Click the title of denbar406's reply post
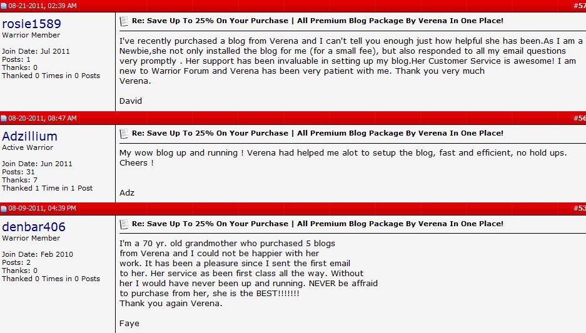The height and width of the screenshot is (333, 586). 318,224
